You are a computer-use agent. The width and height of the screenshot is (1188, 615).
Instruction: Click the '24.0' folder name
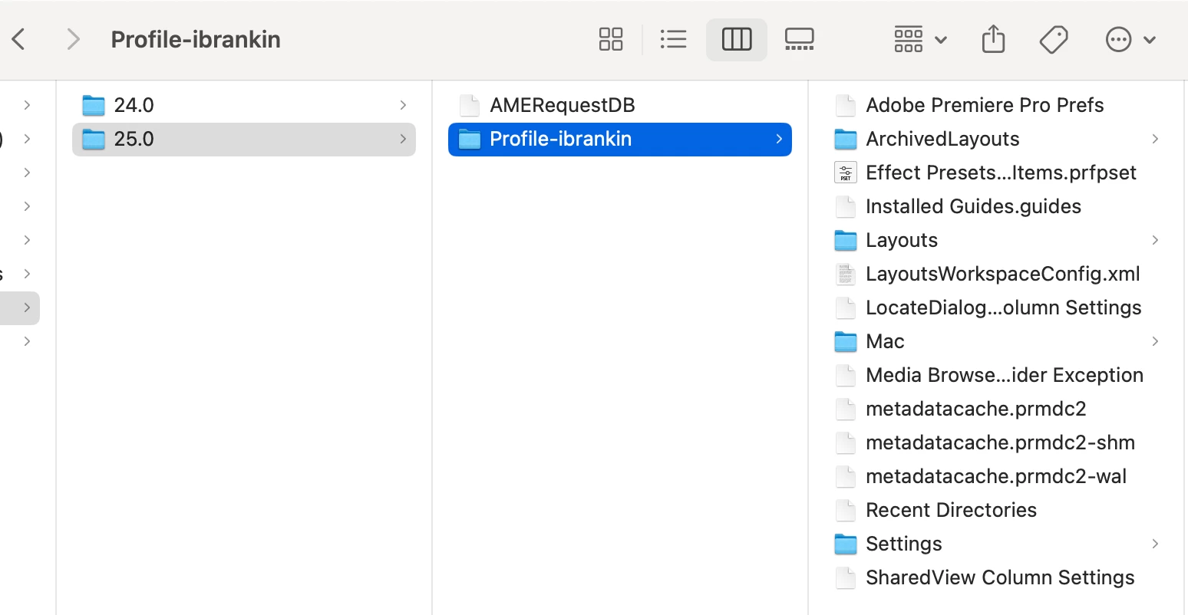(134, 105)
